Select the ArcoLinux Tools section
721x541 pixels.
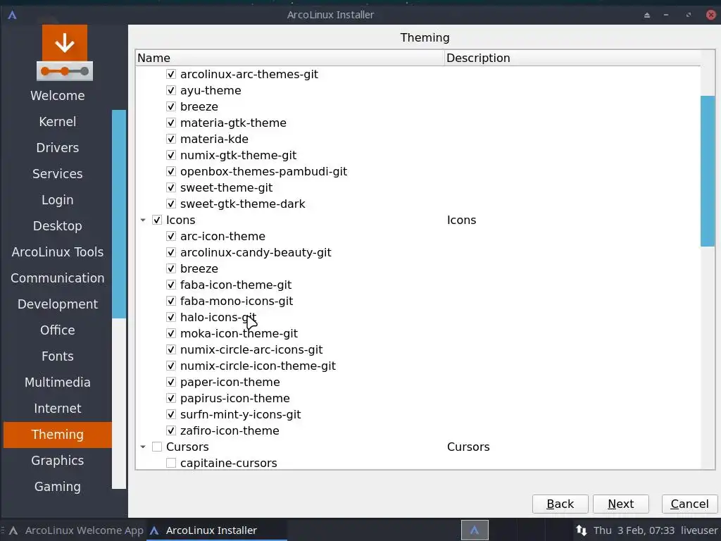58,252
